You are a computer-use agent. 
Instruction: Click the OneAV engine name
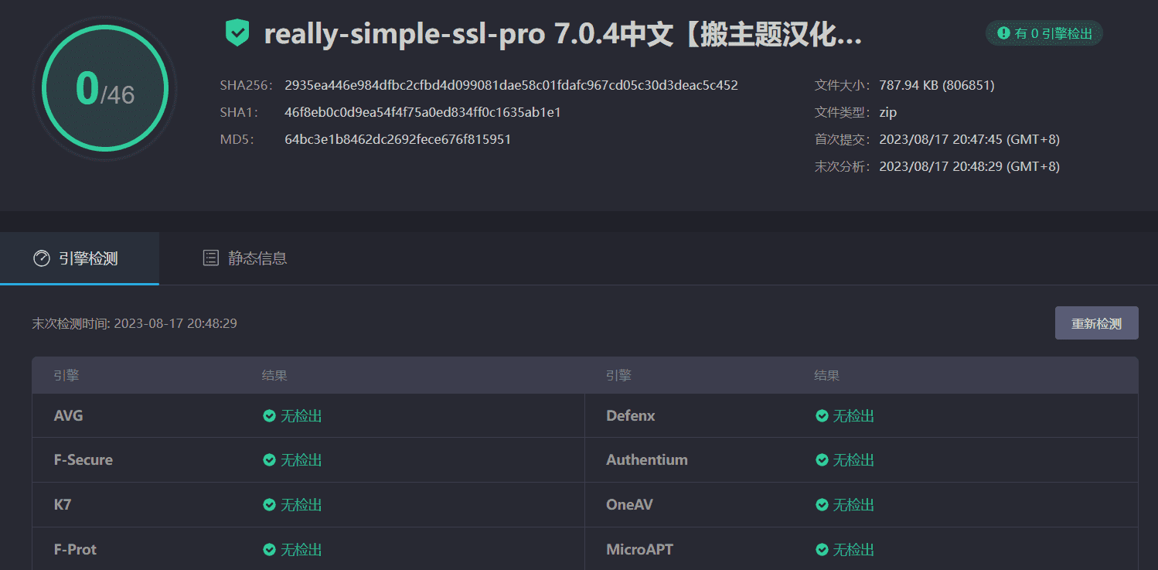click(629, 505)
